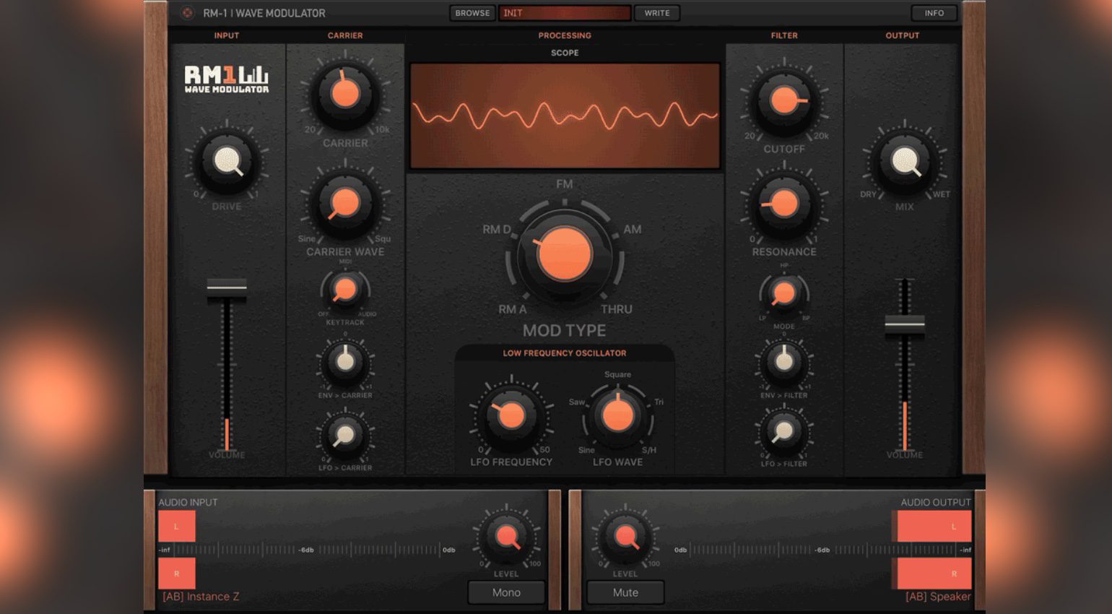
Task: Click the S/H LFO wave label
Action: [649, 450]
